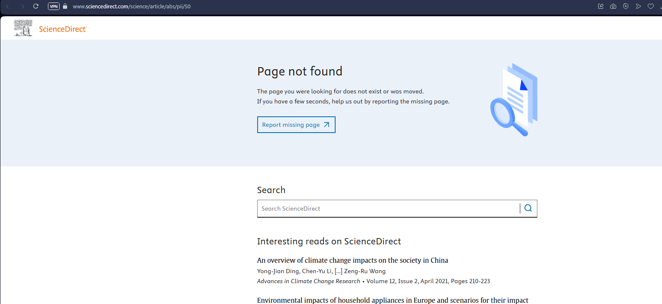Screen dimensions: 662x304
Task: Open Environmental impacts of household appliances article
Action: click(393, 300)
